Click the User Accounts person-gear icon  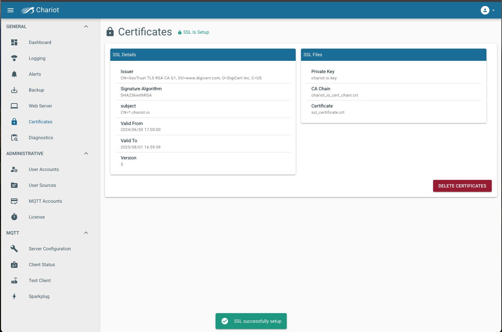pyautogui.click(x=14, y=169)
